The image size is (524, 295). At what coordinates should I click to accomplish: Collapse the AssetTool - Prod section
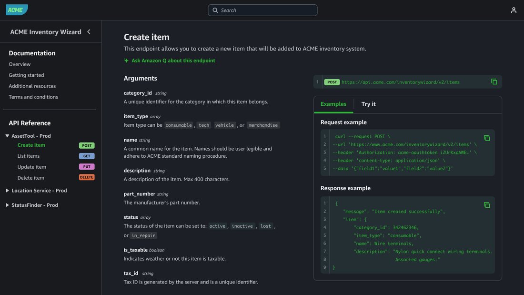tap(7, 136)
